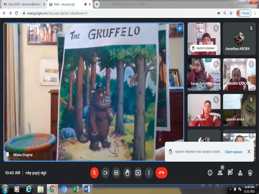The width and height of the screenshot is (259, 194).
Task: Select ish jadwani video tile
Action: pyautogui.click(x=204, y=110)
